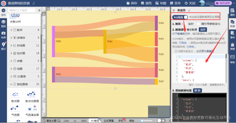This screenshot has width=236, height=123.
Task: Click the purple 节点0 node bar in Sankey
Action: [54, 41]
